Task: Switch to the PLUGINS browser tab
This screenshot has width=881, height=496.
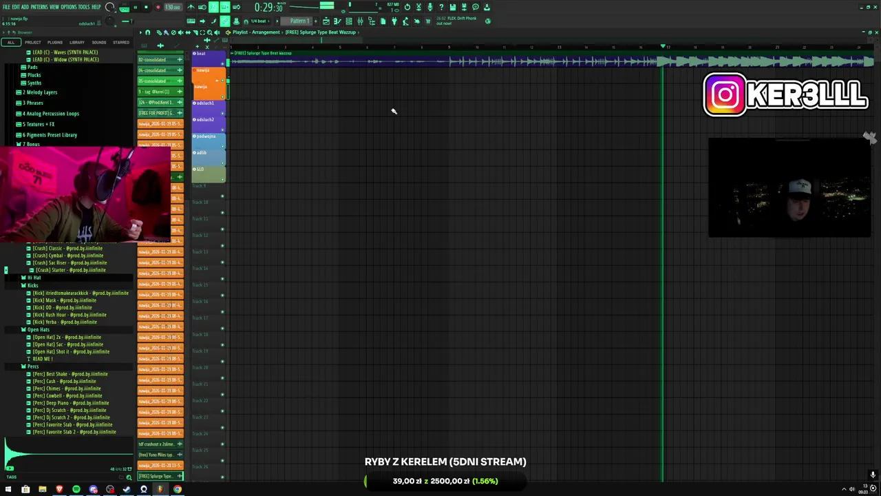Action: [55, 42]
